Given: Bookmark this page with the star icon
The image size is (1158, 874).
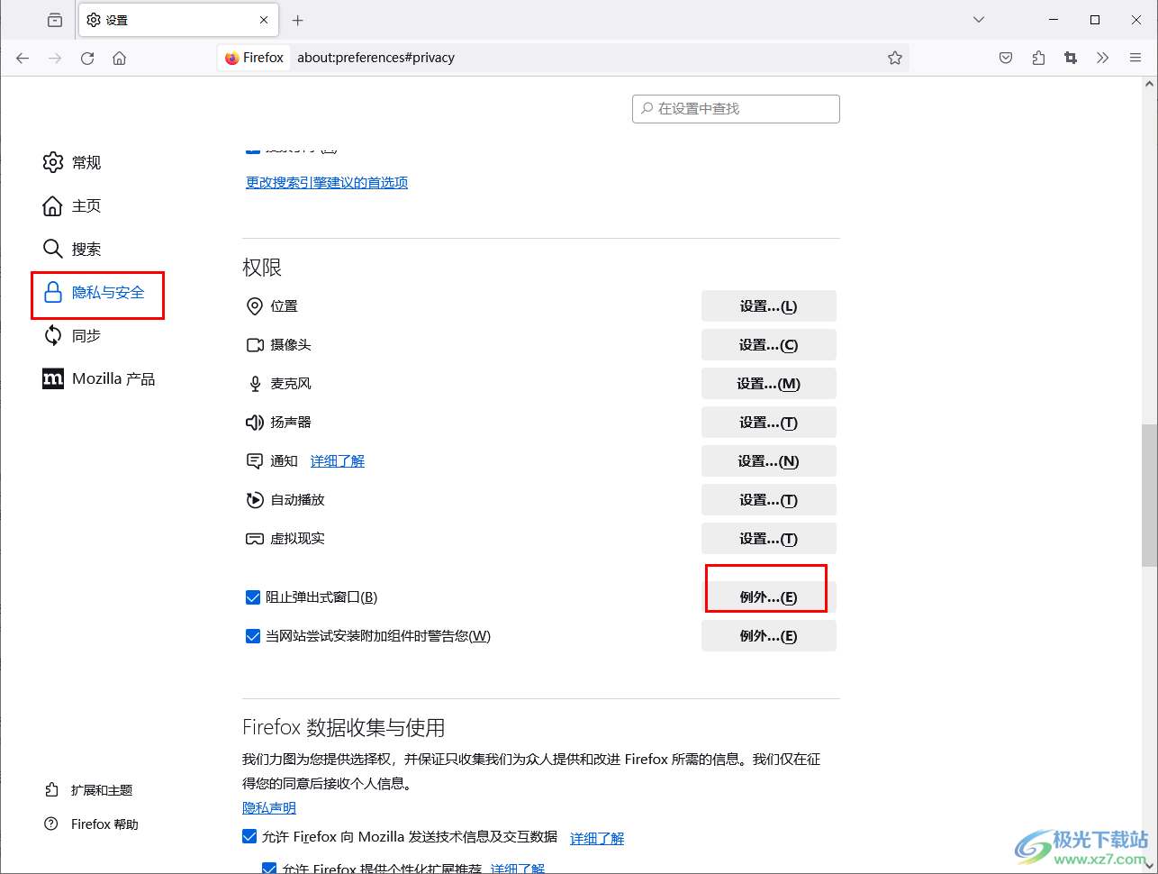Looking at the screenshot, I should (x=895, y=58).
